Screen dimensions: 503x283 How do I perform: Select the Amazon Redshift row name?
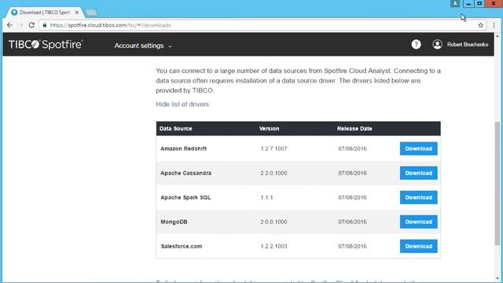(183, 149)
